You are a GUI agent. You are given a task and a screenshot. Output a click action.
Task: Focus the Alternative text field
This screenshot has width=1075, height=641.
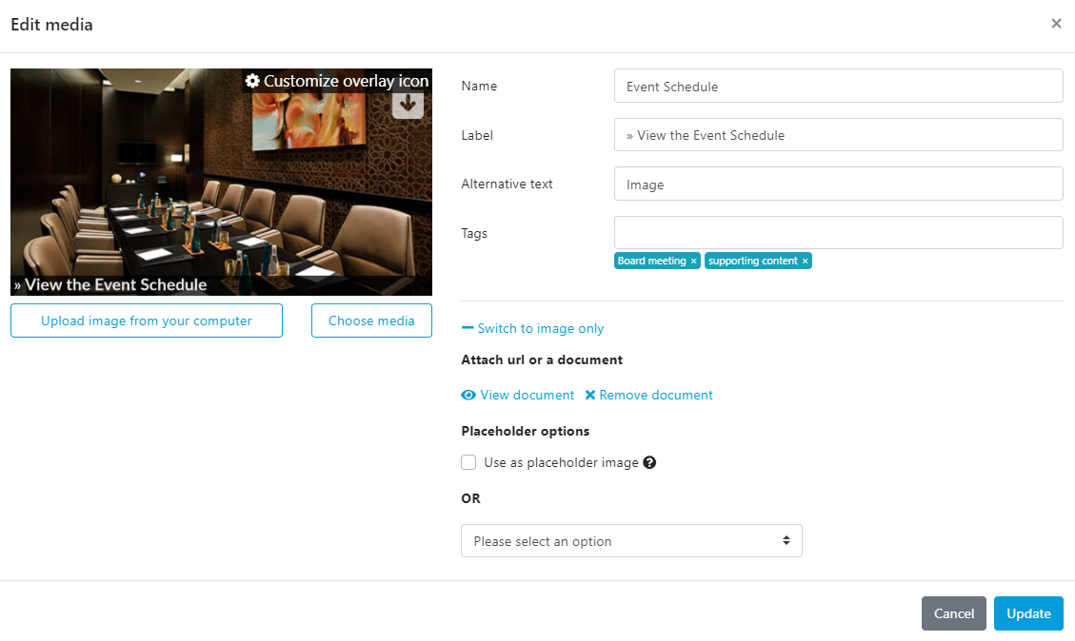coord(839,185)
